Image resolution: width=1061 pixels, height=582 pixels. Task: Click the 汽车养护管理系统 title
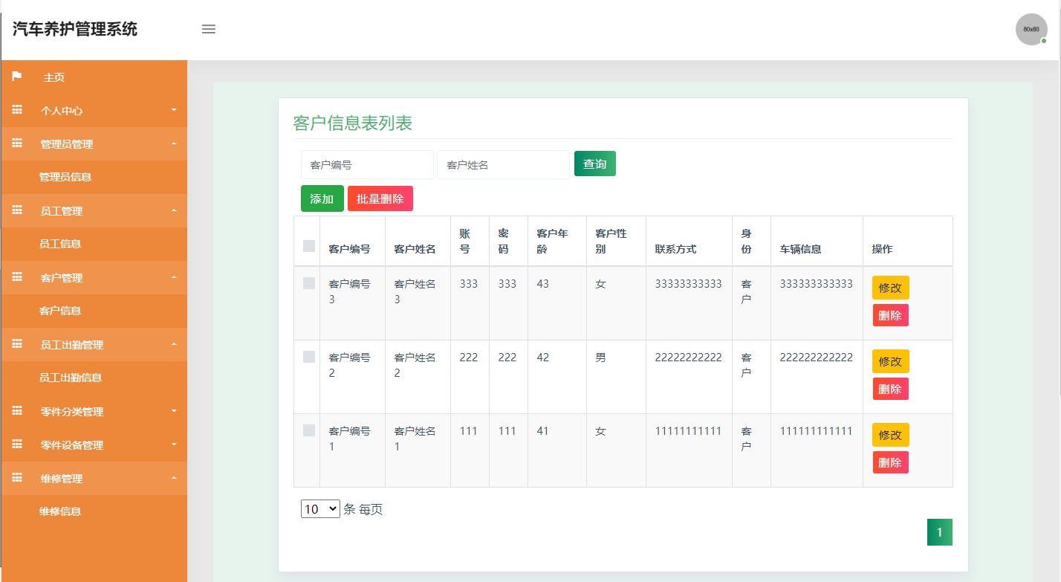pos(75,30)
